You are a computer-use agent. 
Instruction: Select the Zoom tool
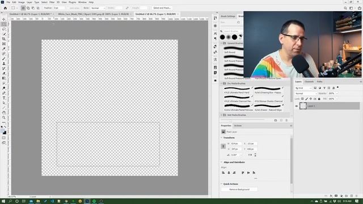pyautogui.click(x=4, y=117)
